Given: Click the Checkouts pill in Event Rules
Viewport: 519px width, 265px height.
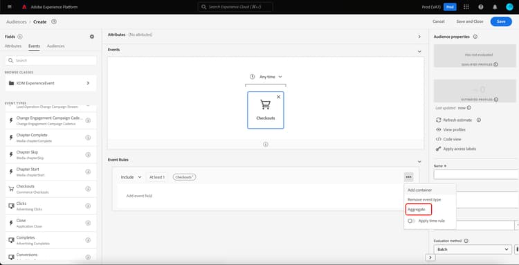Looking at the screenshot, I should pyautogui.click(x=184, y=177).
